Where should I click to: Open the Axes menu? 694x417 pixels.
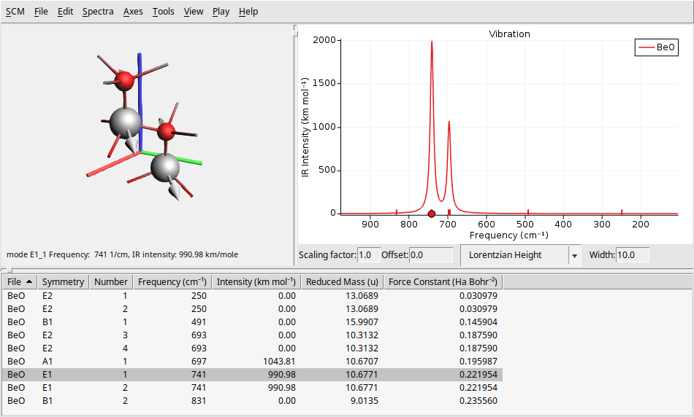pyautogui.click(x=133, y=12)
